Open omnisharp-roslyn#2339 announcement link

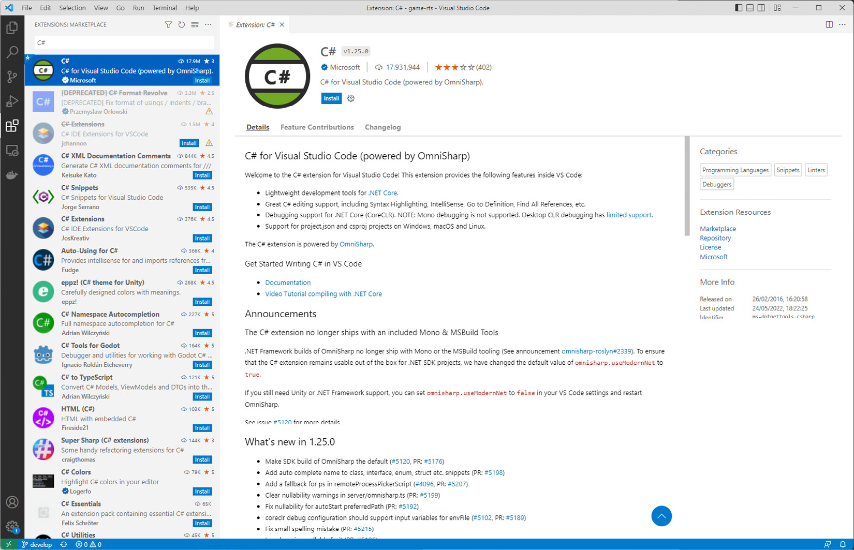596,351
